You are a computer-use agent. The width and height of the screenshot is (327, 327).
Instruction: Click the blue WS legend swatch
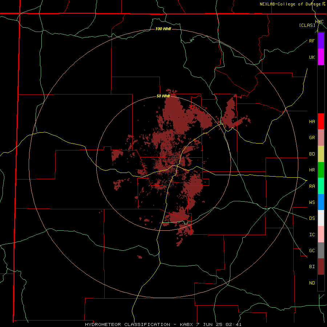[x=321, y=202]
